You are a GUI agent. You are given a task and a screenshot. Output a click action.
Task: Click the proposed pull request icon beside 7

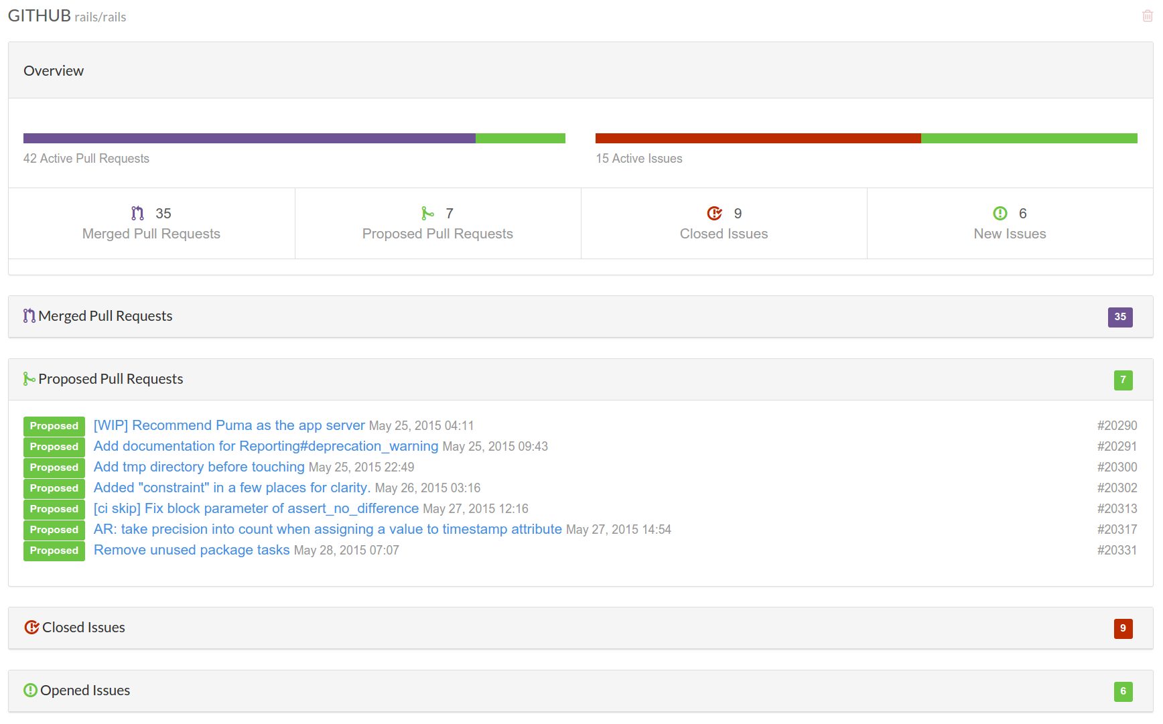pyautogui.click(x=427, y=213)
